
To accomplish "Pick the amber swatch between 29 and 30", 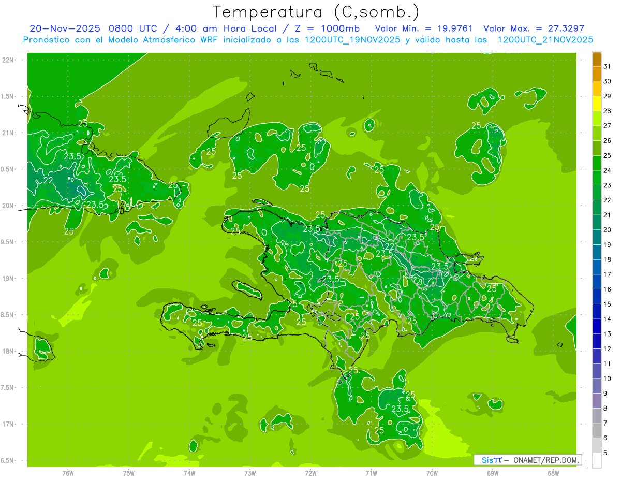I will pyautogui.click(x=597, y=89).
